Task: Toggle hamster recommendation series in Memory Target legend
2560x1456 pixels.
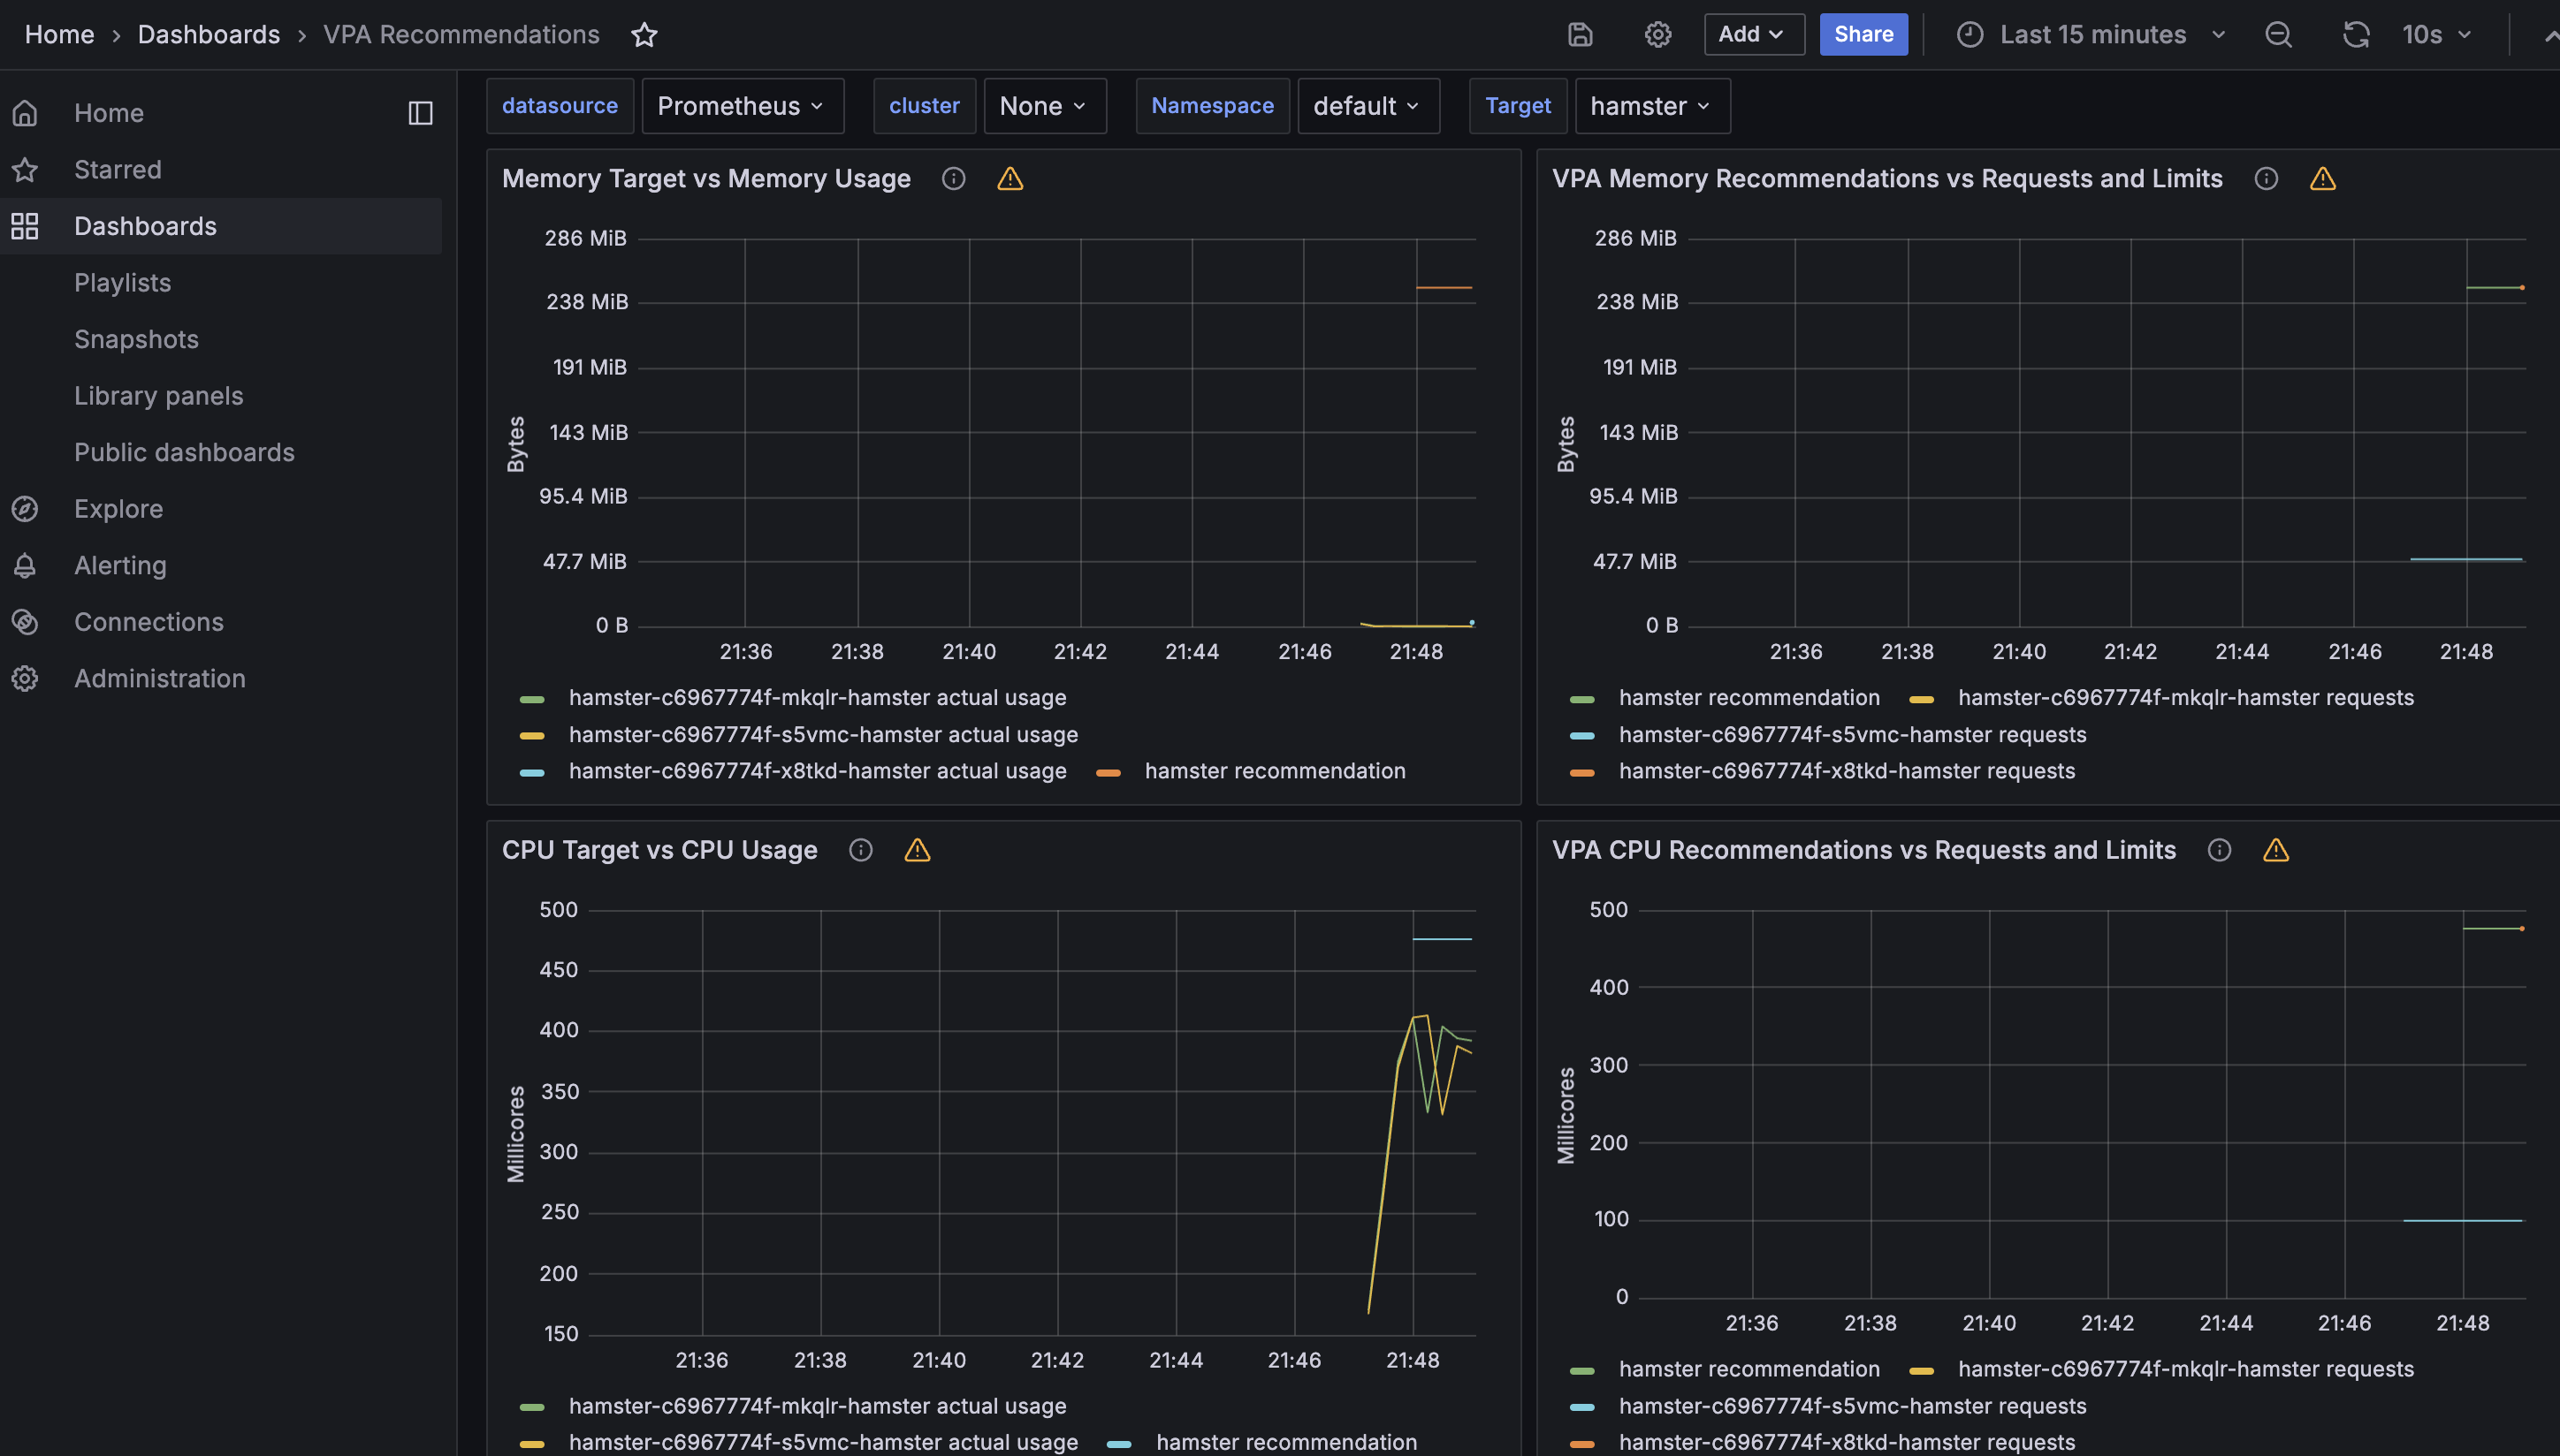Action: coord(1275,771)
